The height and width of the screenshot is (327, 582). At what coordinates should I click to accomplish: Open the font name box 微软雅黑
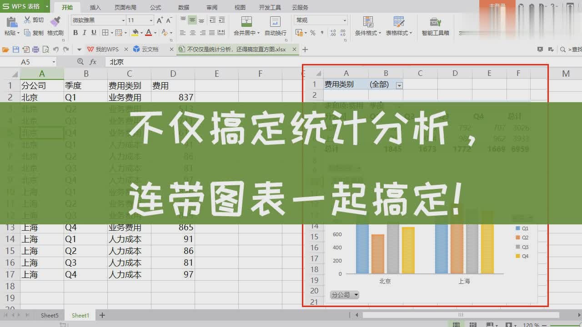click(98, 20)
